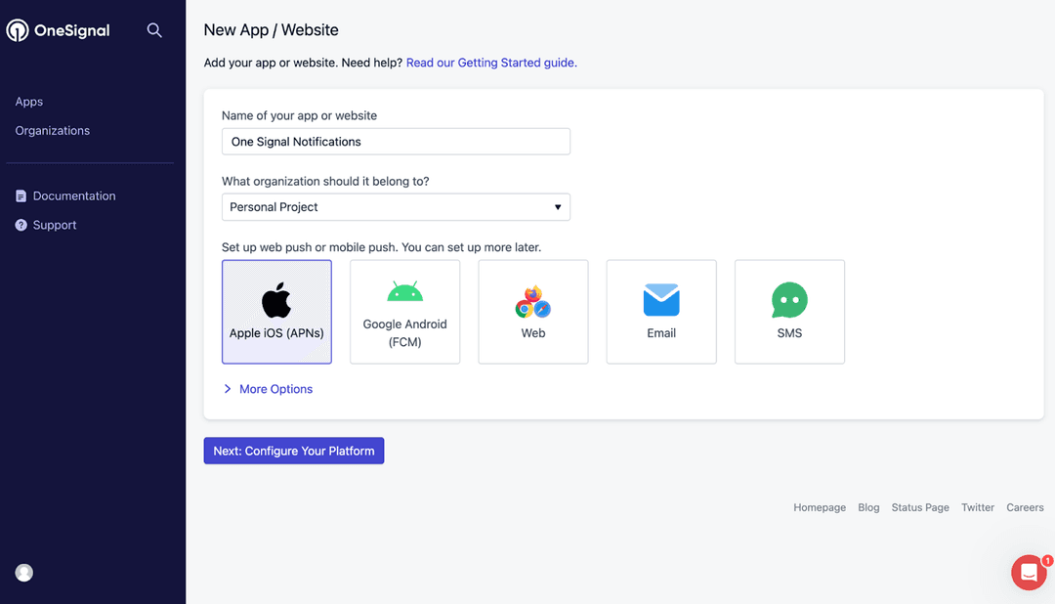Click the Documentation icon in sidebar
1055x604 pixels.
[21, 195]
